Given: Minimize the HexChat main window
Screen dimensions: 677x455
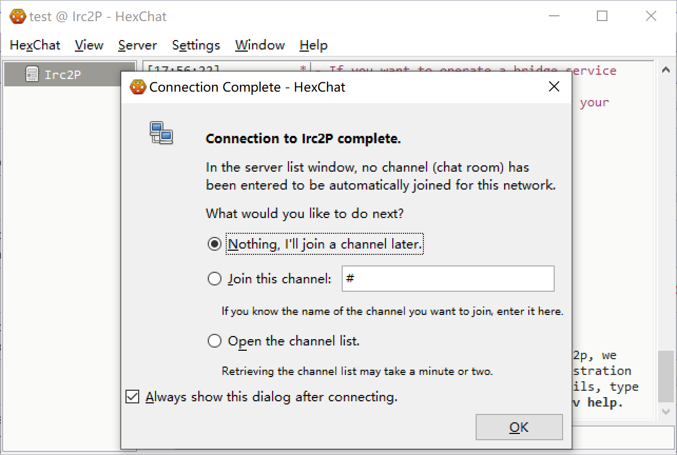Looking at the screenshot, I should tap(553, 16).
